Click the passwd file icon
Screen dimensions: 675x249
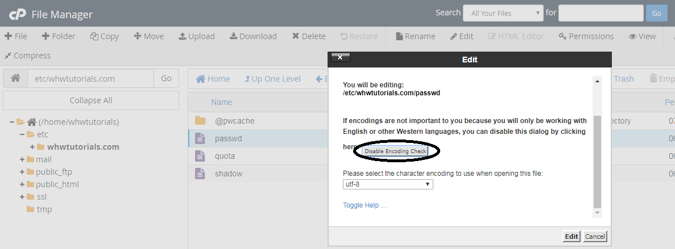200,138
